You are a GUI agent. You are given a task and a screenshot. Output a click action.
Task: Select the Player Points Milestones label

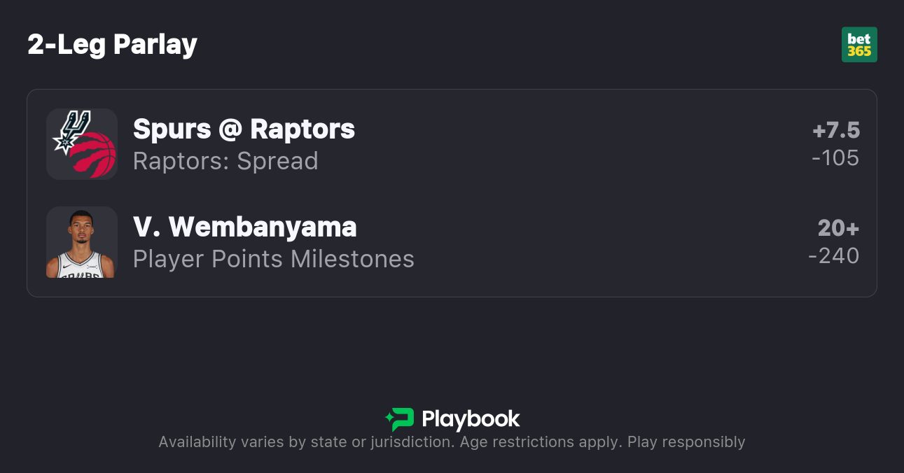(x=273, y=259)
